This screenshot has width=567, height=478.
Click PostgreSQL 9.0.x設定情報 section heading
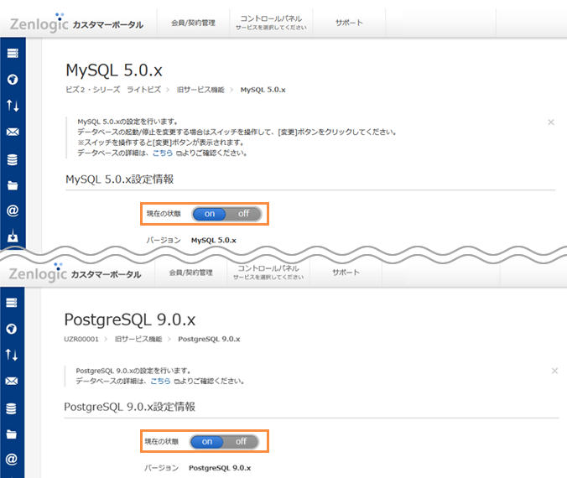pos(129,407)
